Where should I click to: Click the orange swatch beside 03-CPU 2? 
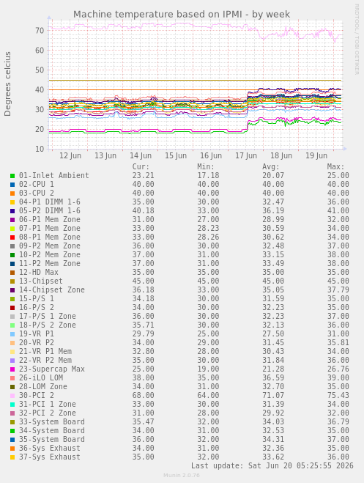click(12, 193)
